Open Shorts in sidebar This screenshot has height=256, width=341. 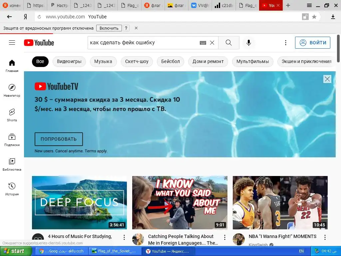(x=12, y=115)
